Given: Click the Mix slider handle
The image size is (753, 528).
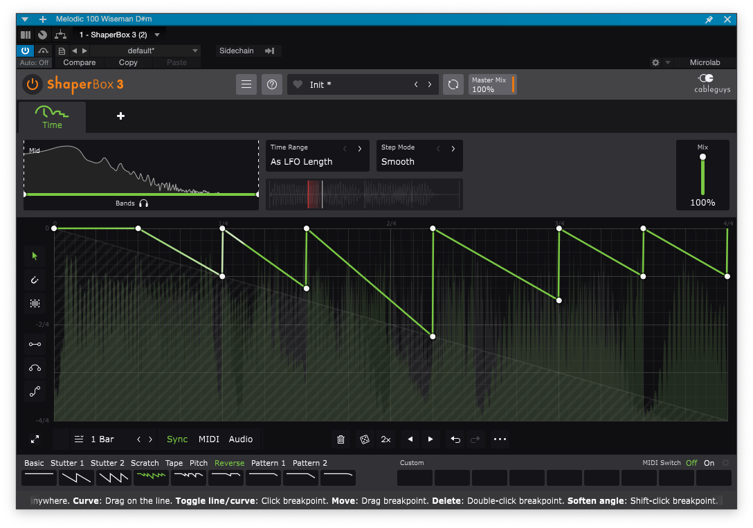Looking at the screenshot, I should click(x=702, y=157).
